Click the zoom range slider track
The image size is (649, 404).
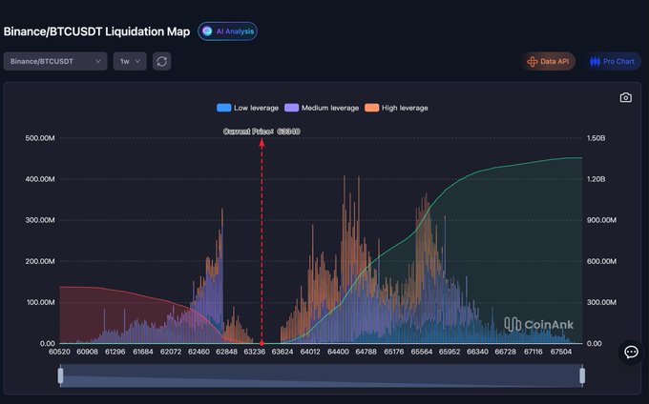click(322, 375)
